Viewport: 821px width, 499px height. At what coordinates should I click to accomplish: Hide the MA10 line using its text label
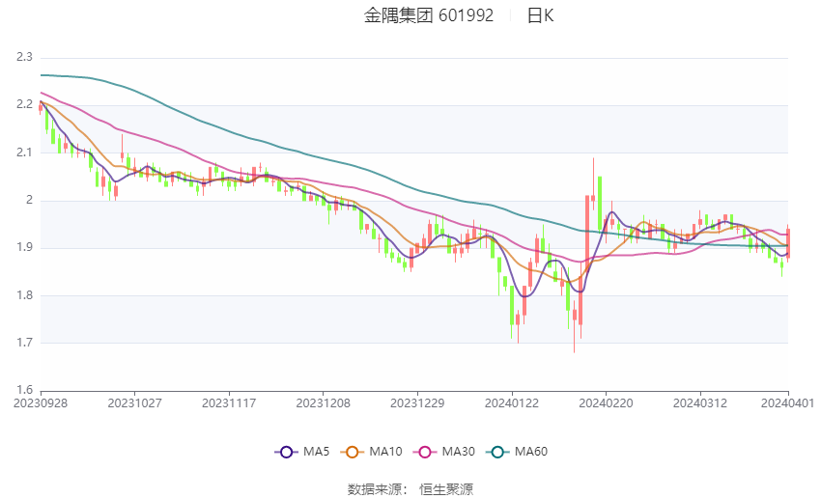click(x=387, y=451)
